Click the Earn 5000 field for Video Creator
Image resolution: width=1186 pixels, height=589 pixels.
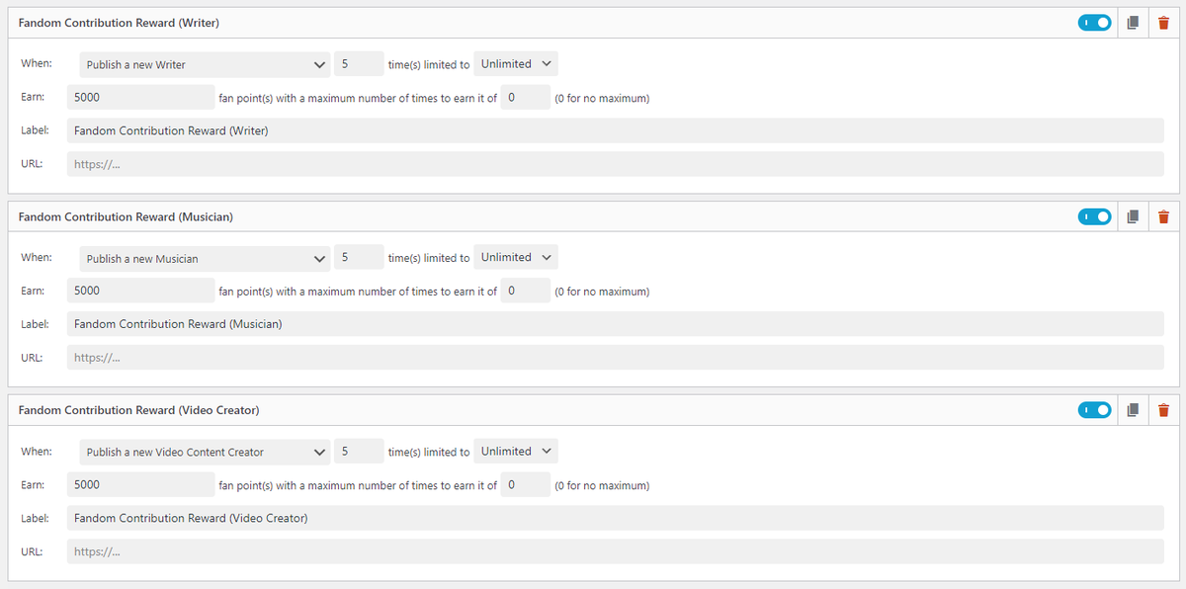(x=141, y=484)
